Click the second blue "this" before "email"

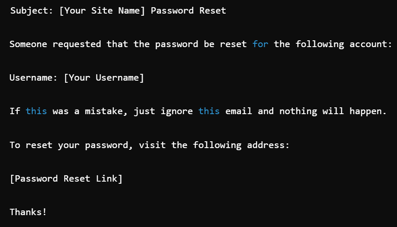point(209,111)
